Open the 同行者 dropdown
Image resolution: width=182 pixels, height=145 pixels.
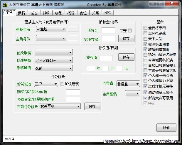(x=137, y=84)
